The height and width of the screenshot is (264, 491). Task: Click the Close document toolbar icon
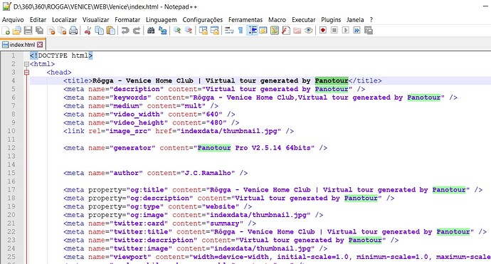pos(51,31)
